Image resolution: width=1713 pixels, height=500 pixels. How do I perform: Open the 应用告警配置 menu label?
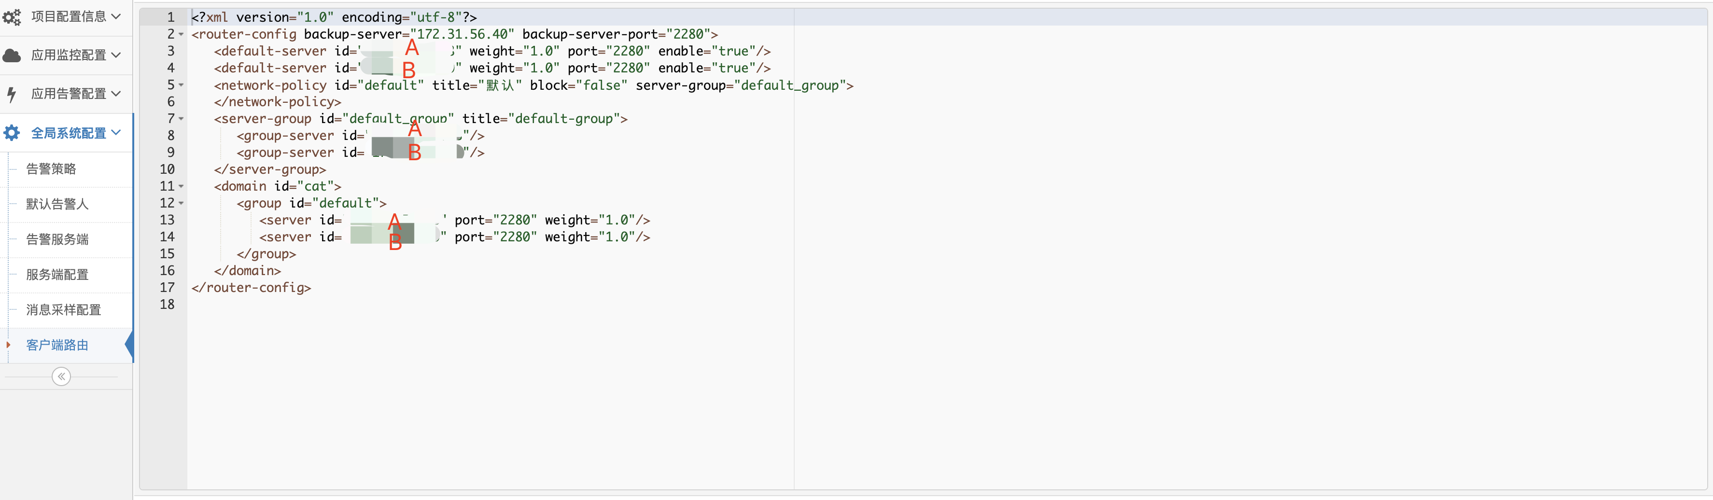pyautogui.click(x=69, y=93)
